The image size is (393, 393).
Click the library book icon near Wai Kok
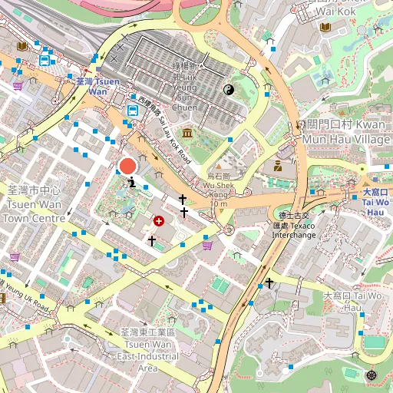point(325,27)
